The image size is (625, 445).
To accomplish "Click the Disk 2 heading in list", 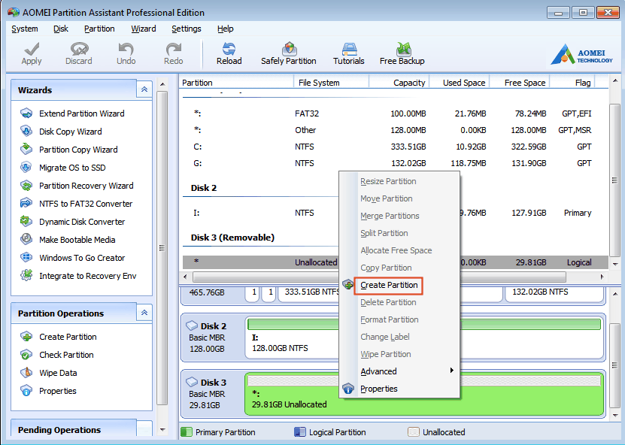I will pos(204,188).
